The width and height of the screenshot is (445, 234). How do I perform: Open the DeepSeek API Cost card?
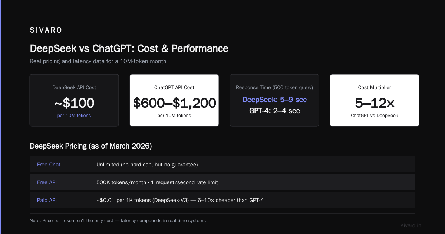(x=74, y=100)
